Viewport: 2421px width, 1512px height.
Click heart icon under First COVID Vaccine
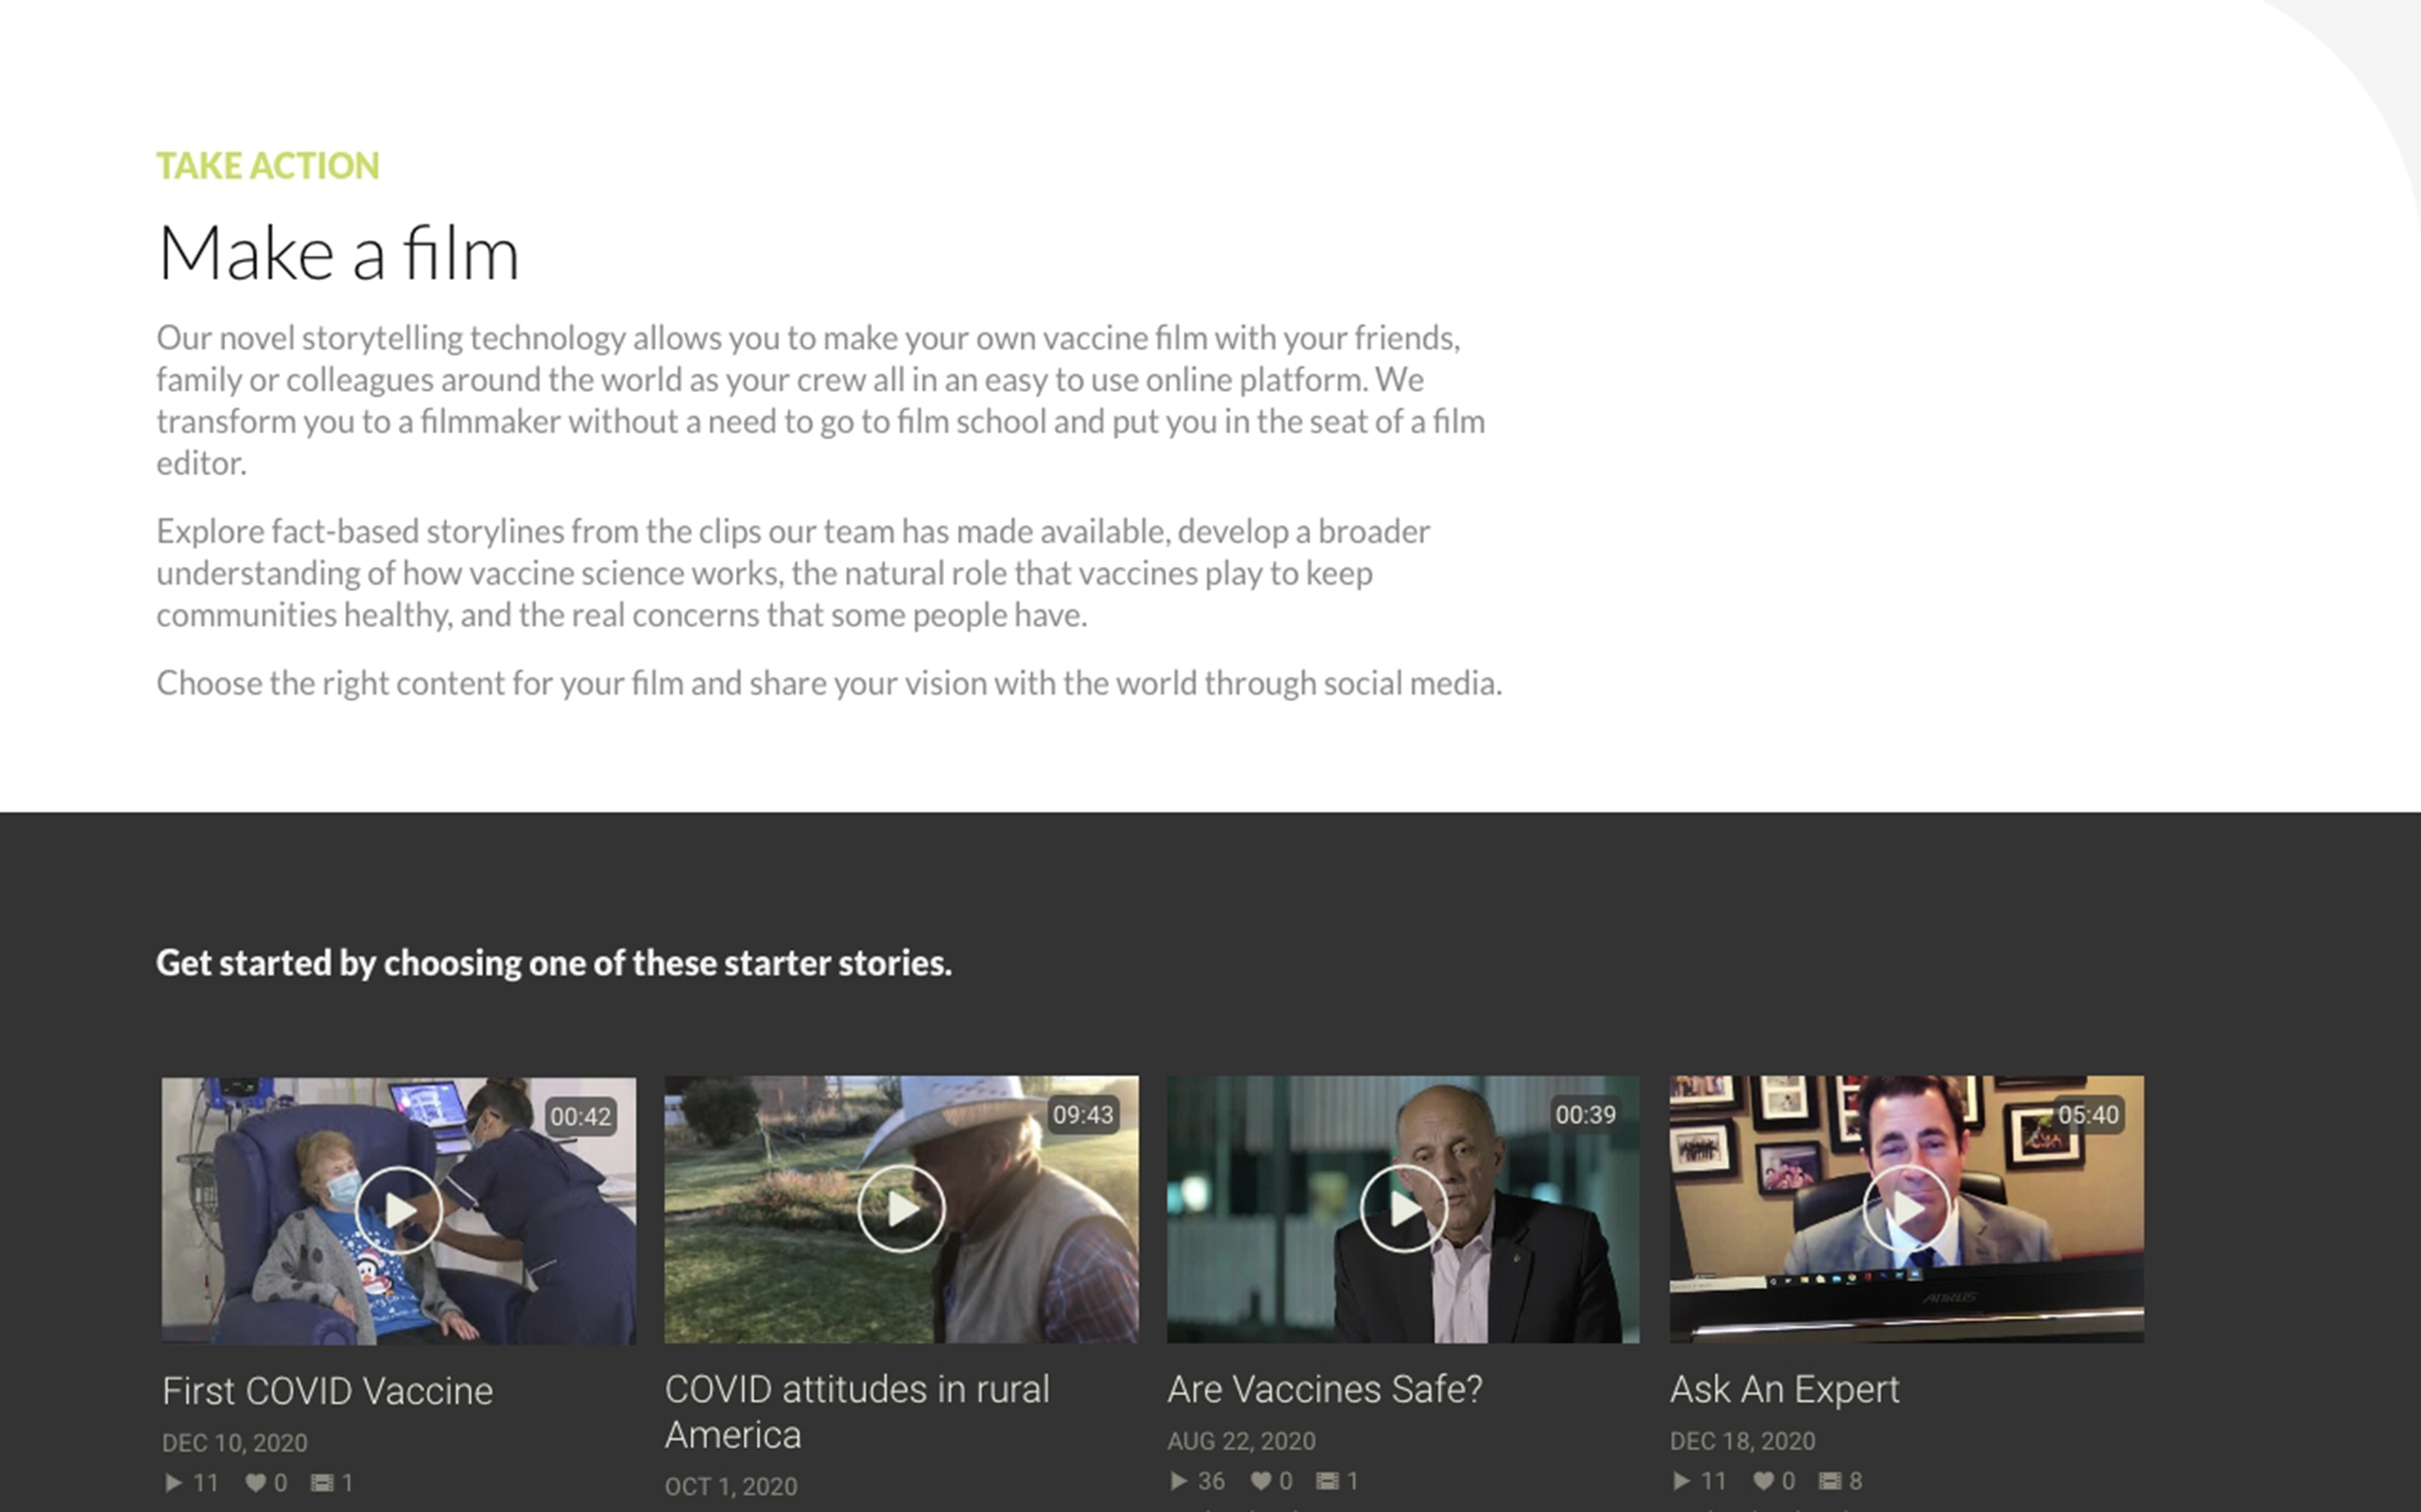pos(255,1482)
